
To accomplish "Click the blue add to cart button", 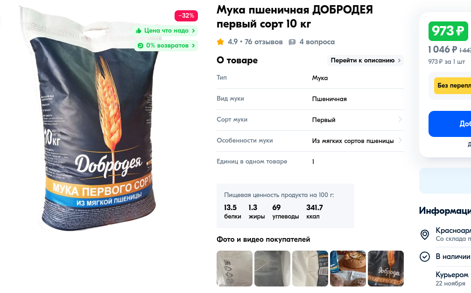I will coord(450,124).
